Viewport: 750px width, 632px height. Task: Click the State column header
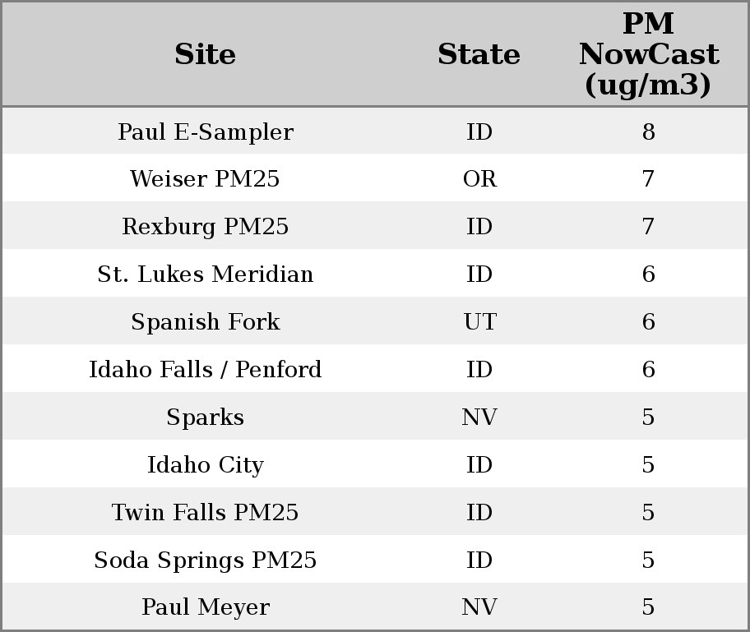479,55
